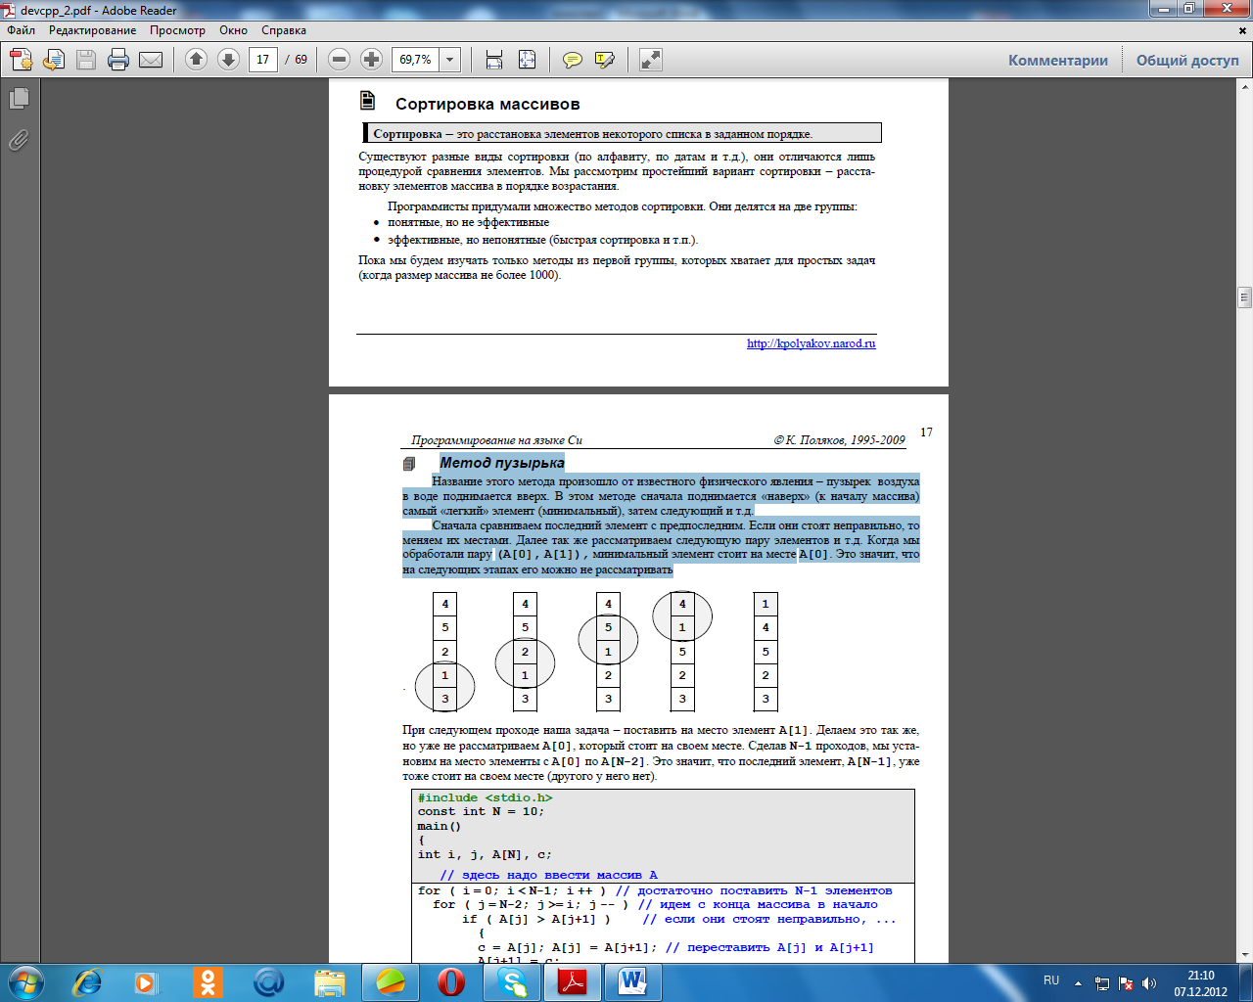Save the document with the floppy icon
This screenshot has height=1002, width=1253.
point(86,60)
